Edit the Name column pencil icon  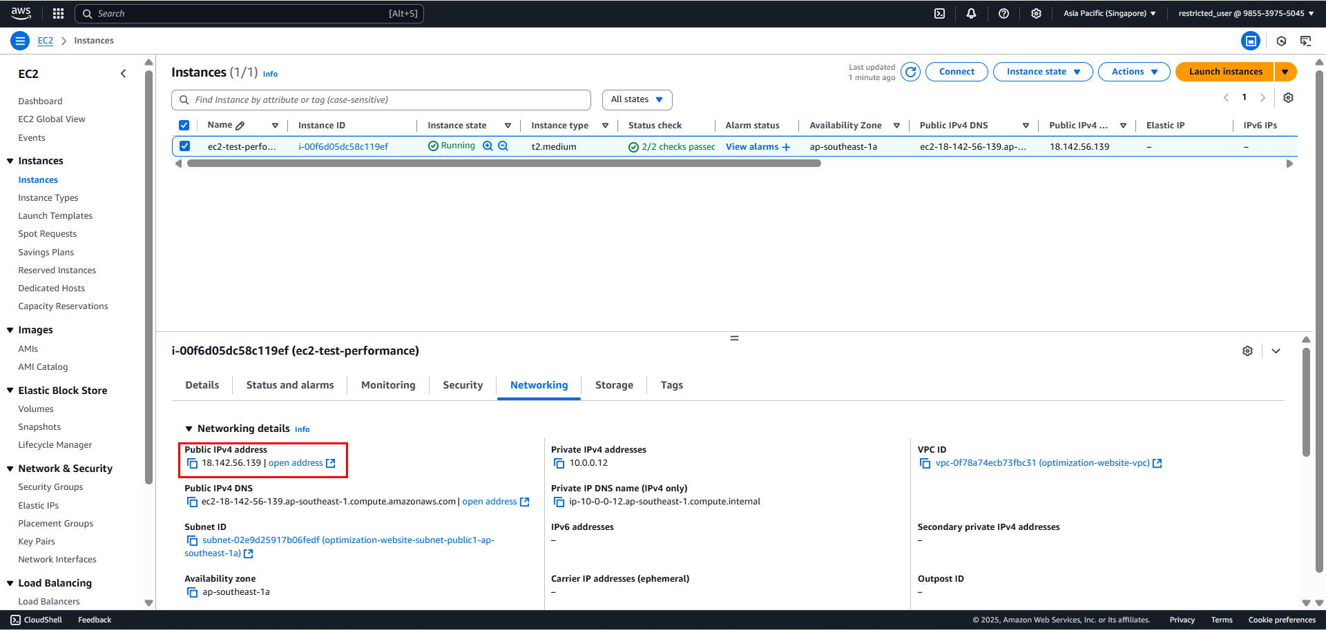240,126
